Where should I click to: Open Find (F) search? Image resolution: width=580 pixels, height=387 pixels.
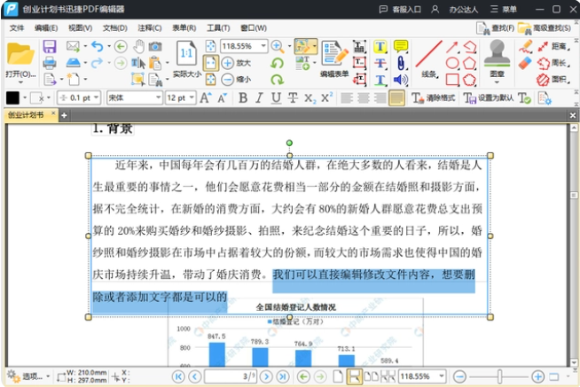[x=495, y=28]
